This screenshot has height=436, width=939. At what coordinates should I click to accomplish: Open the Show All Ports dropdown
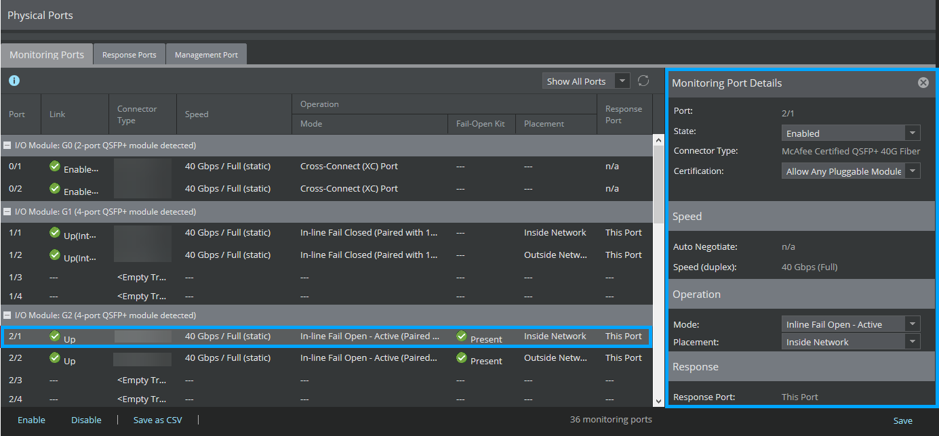586,81
